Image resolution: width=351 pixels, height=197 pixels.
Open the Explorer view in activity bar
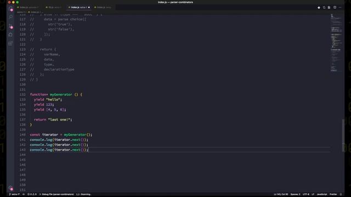click(11, 9)
